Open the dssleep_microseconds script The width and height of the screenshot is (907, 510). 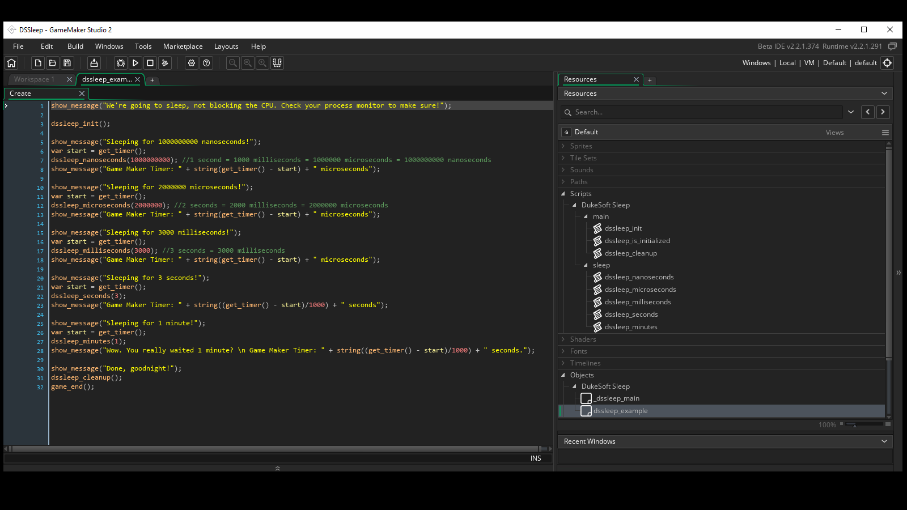click(640, 290)
